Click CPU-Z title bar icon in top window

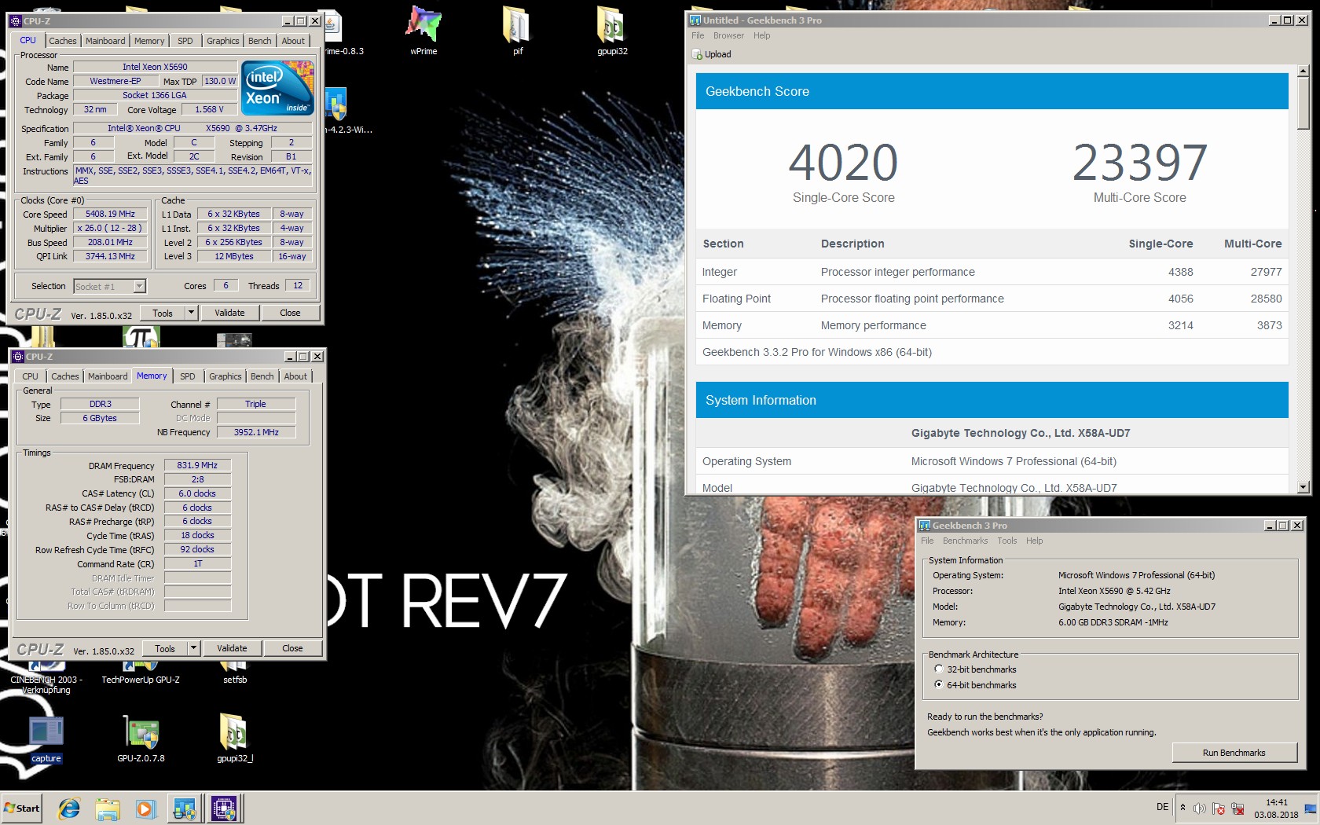click(16, 21)
